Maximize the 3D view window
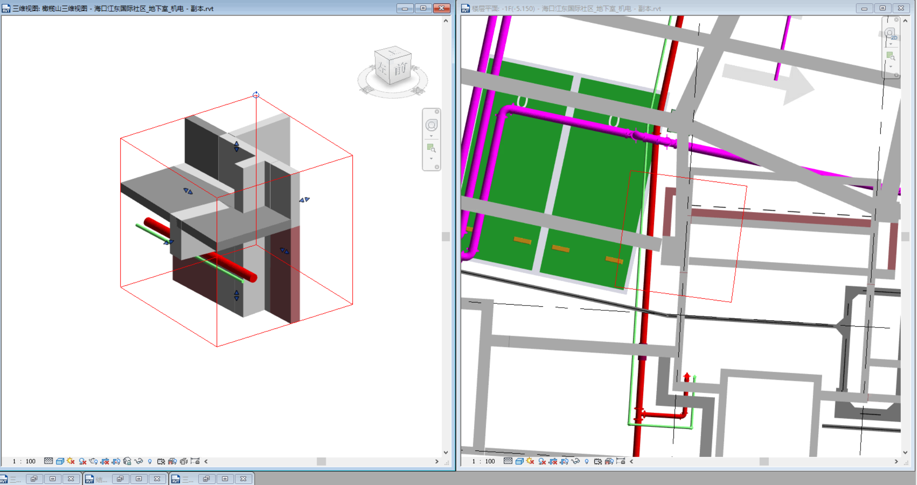Image resolution: width=917 pixels, height=485 pixels. point(423,8)
